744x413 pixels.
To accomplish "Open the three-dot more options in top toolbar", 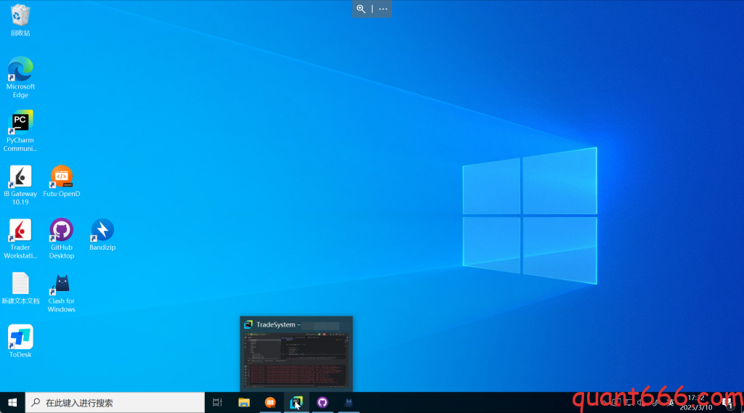I will point(383,9).
